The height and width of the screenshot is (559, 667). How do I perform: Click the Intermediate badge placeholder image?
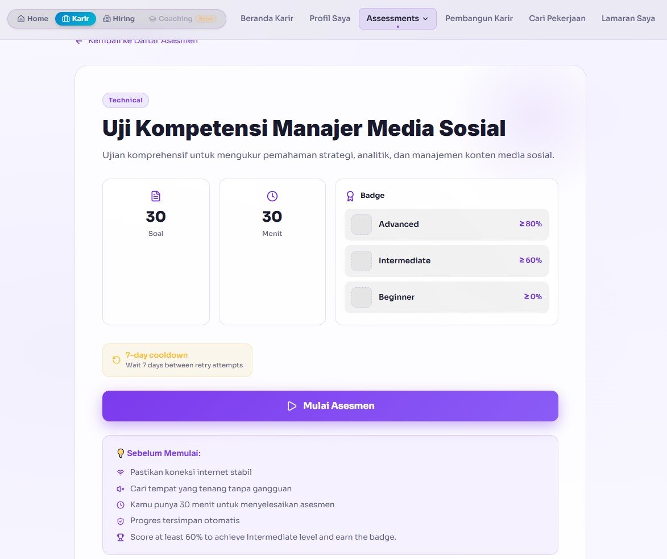click(x=362, y=261)
